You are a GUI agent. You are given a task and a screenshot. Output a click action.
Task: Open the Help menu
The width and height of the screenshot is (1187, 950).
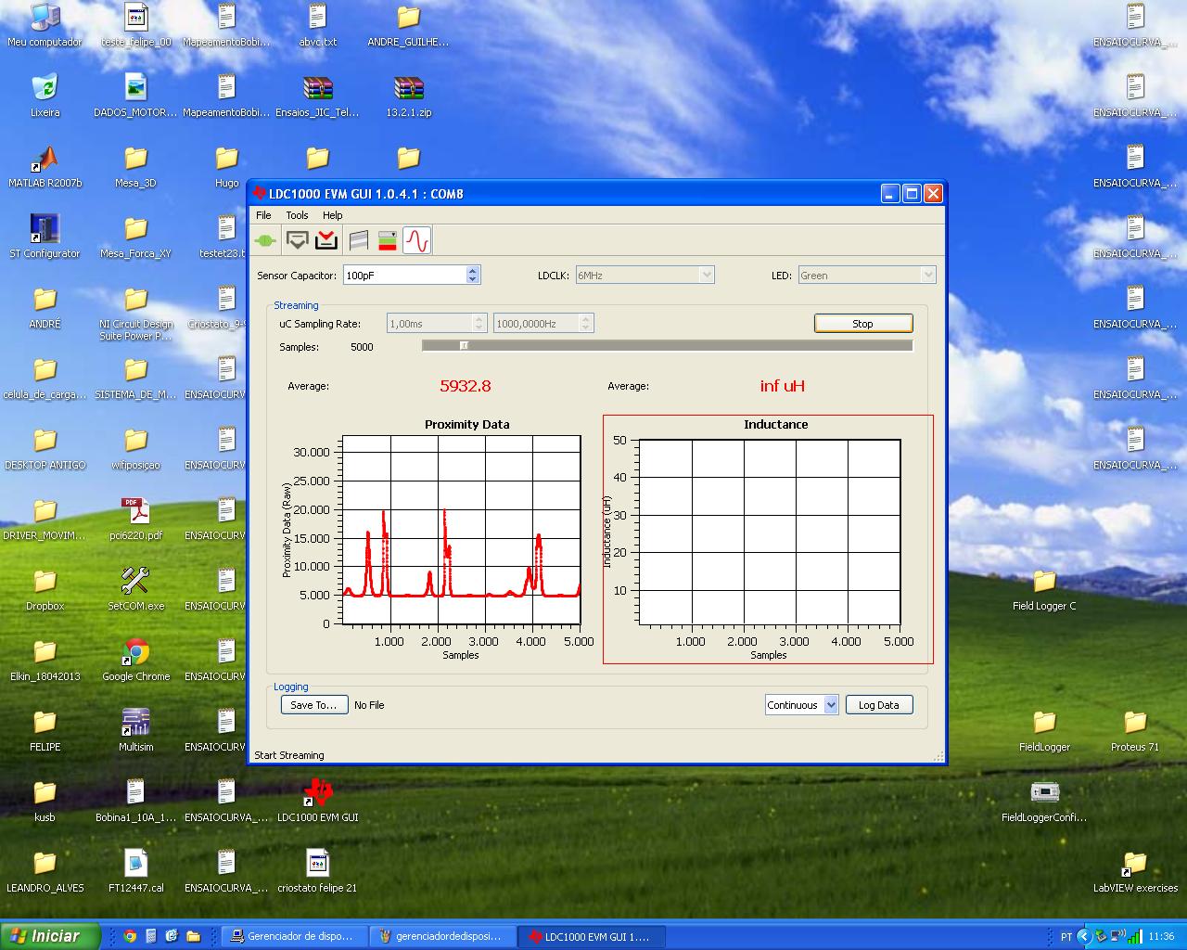332,215
